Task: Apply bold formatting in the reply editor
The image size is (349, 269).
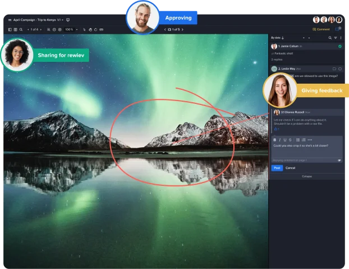Action: [274, 140]
